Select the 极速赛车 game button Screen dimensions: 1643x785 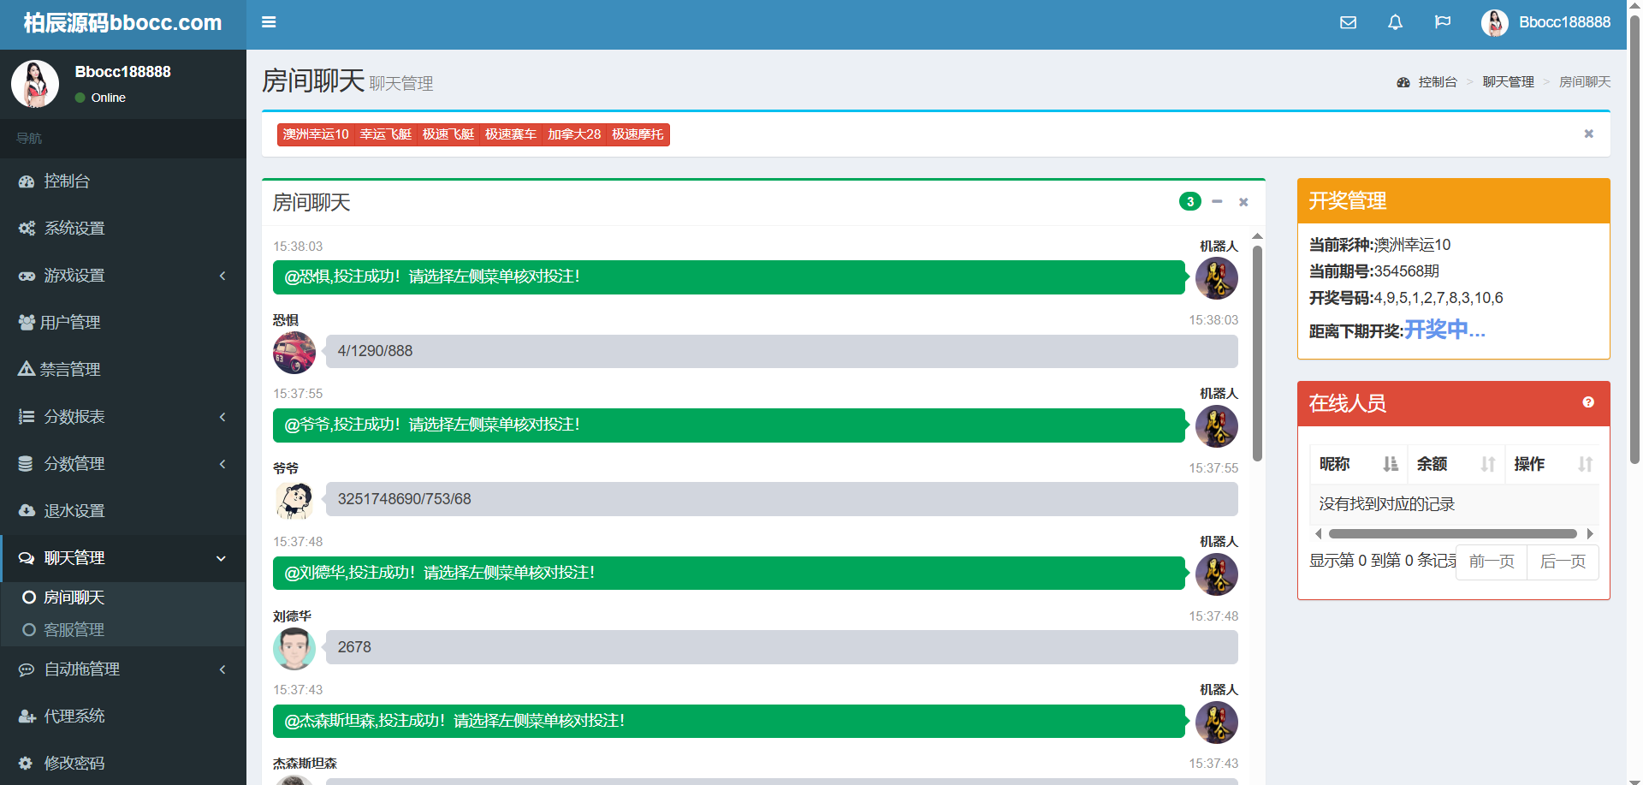511,134
